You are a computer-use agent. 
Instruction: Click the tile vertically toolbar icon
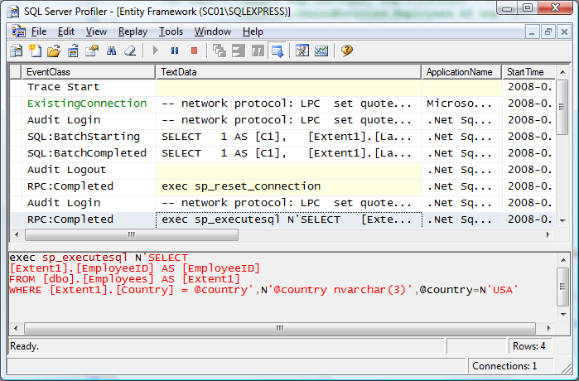(x=258, y=51)
